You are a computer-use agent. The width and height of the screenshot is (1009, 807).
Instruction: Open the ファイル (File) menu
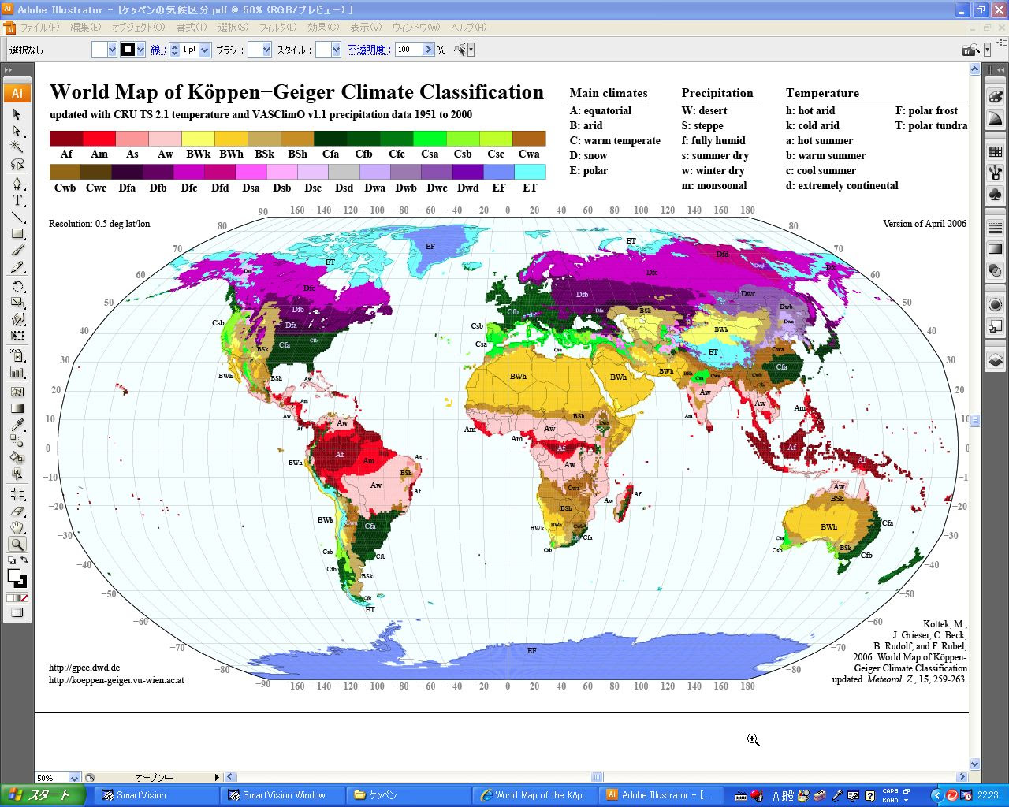pyautogui.click(x=39, y=28)
